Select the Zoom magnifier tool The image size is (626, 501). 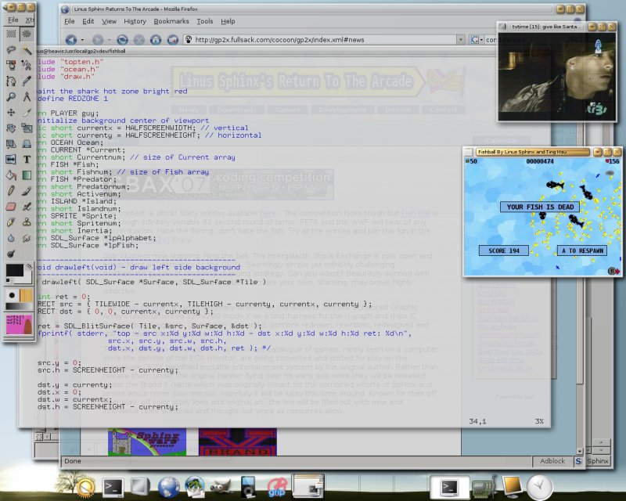pyautogui.click(x=11, y=98)
